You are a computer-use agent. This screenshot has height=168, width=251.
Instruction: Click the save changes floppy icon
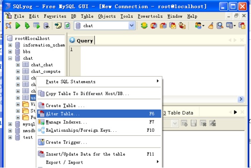coord(193,123)
